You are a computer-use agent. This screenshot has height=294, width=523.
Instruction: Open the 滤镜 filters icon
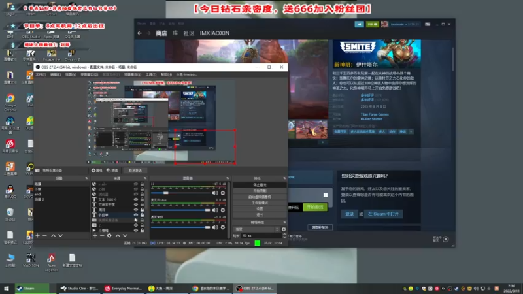112,171
